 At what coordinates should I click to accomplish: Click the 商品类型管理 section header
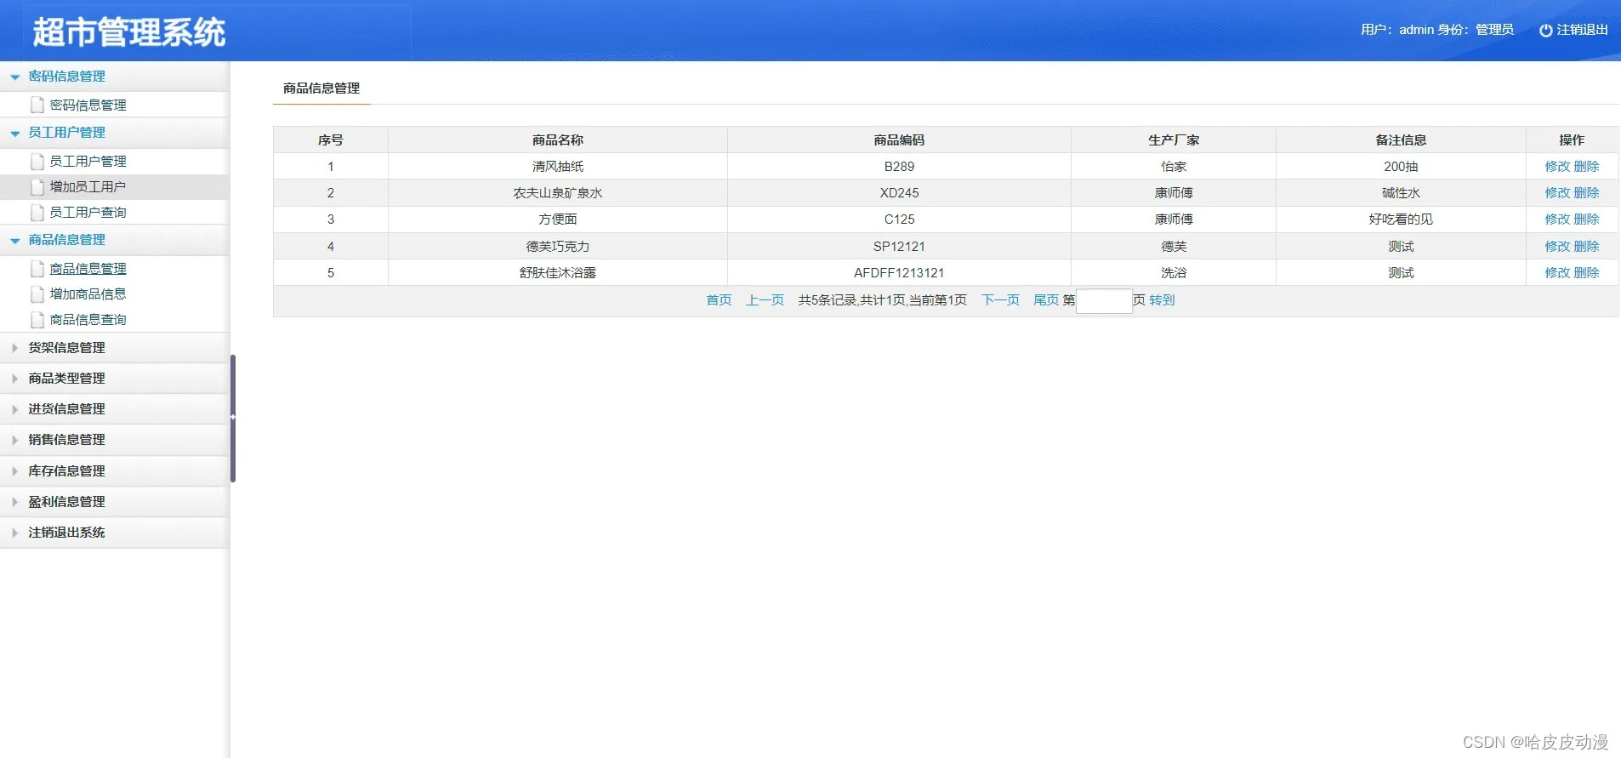click(114, 378)
